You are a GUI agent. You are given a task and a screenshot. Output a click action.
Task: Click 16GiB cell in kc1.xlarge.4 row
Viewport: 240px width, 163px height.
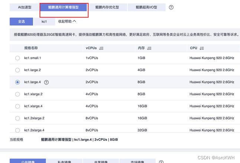[142, 106]
